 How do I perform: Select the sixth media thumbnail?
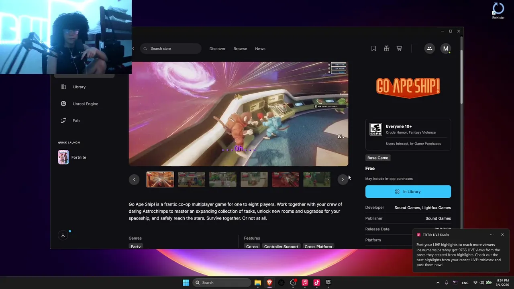pyautogui.click(x=317, y=179)
